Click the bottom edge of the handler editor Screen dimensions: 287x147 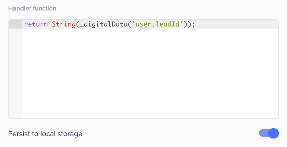click(x=143, y=118)
